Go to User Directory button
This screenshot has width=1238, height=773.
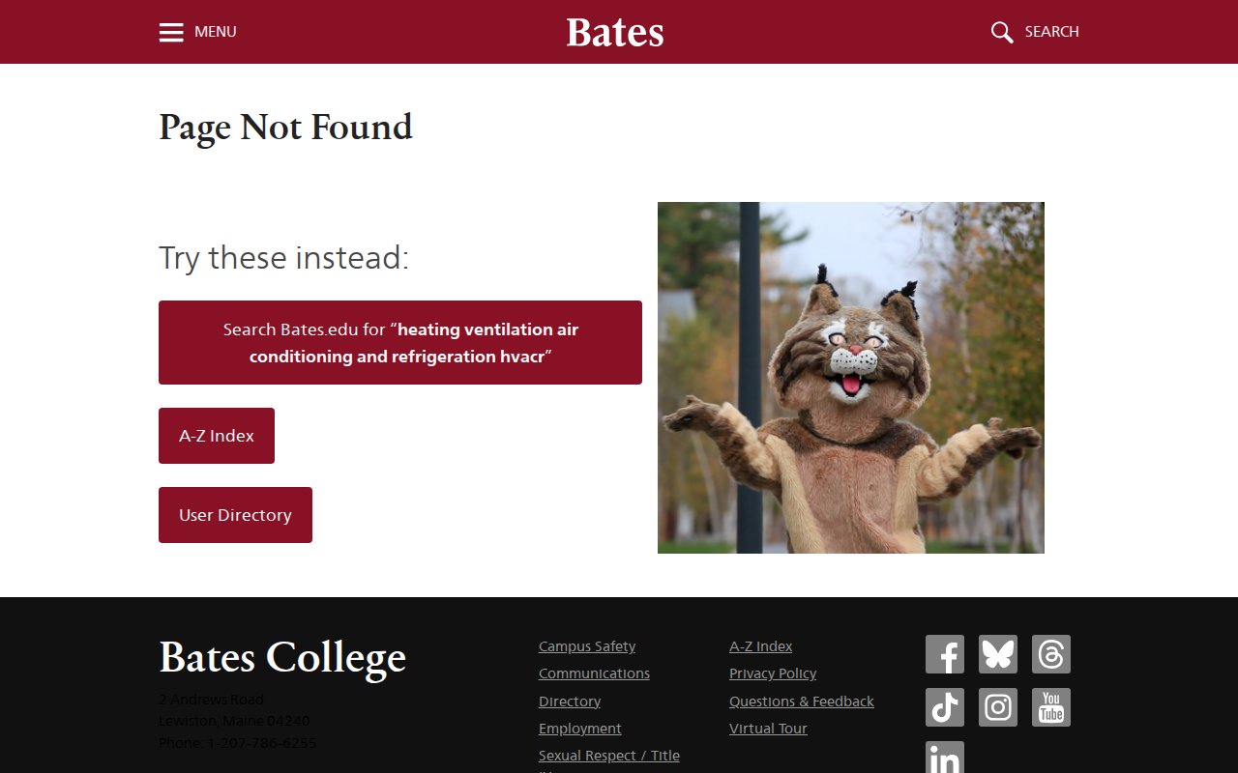click(235, 515)
